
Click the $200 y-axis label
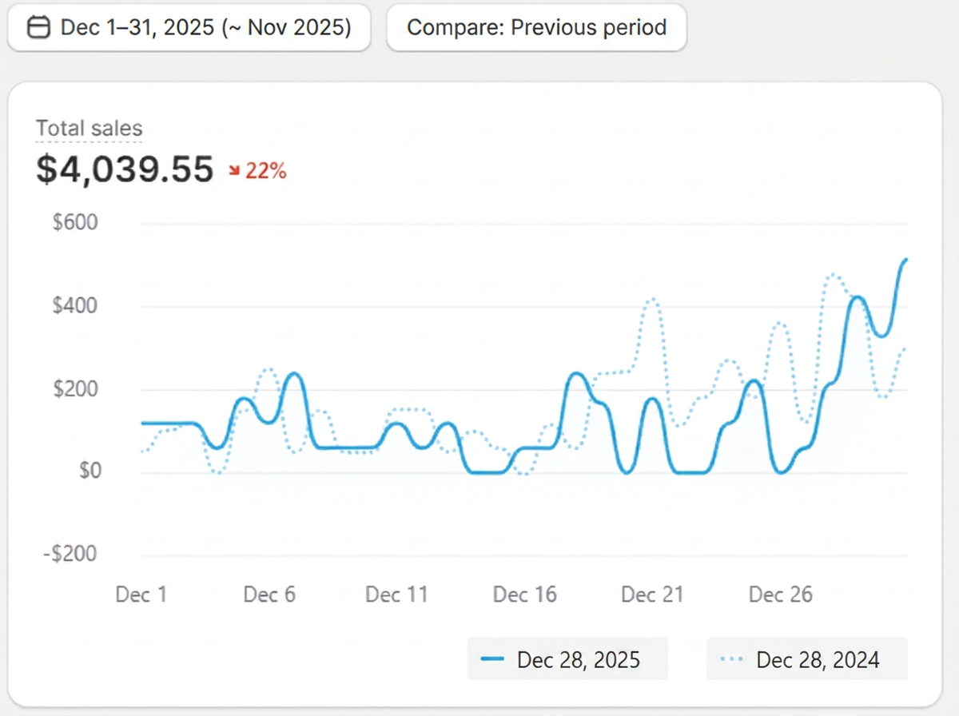click(x=75, y=389)
